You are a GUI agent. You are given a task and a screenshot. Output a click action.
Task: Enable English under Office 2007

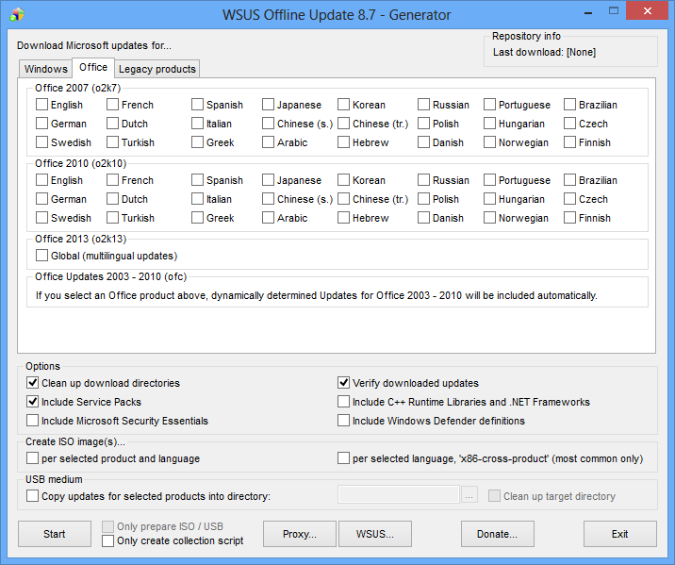tap(42, 105)
